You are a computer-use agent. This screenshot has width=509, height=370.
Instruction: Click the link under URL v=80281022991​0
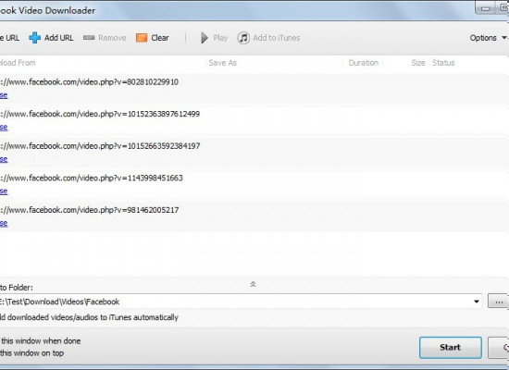click(4, 95)
